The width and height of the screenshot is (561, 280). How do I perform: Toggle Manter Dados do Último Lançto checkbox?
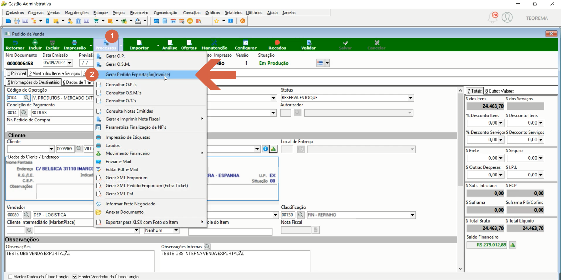tap(10, 277)
